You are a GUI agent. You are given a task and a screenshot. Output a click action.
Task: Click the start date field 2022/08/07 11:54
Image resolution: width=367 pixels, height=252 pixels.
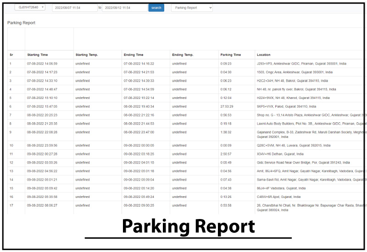pos(74,8)
